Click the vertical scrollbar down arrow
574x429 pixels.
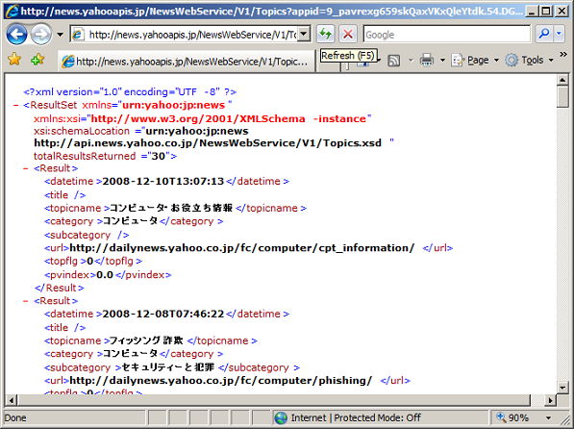pos(562,387)
